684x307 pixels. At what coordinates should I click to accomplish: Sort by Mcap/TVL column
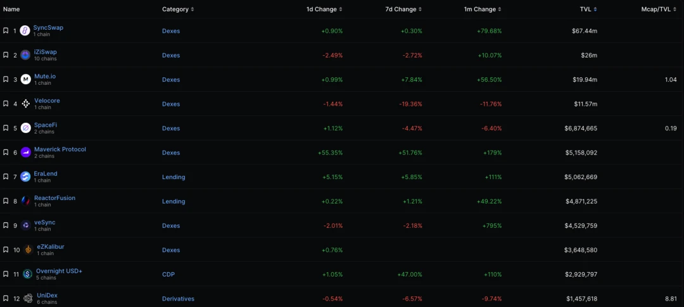click(x=659, y=9)
